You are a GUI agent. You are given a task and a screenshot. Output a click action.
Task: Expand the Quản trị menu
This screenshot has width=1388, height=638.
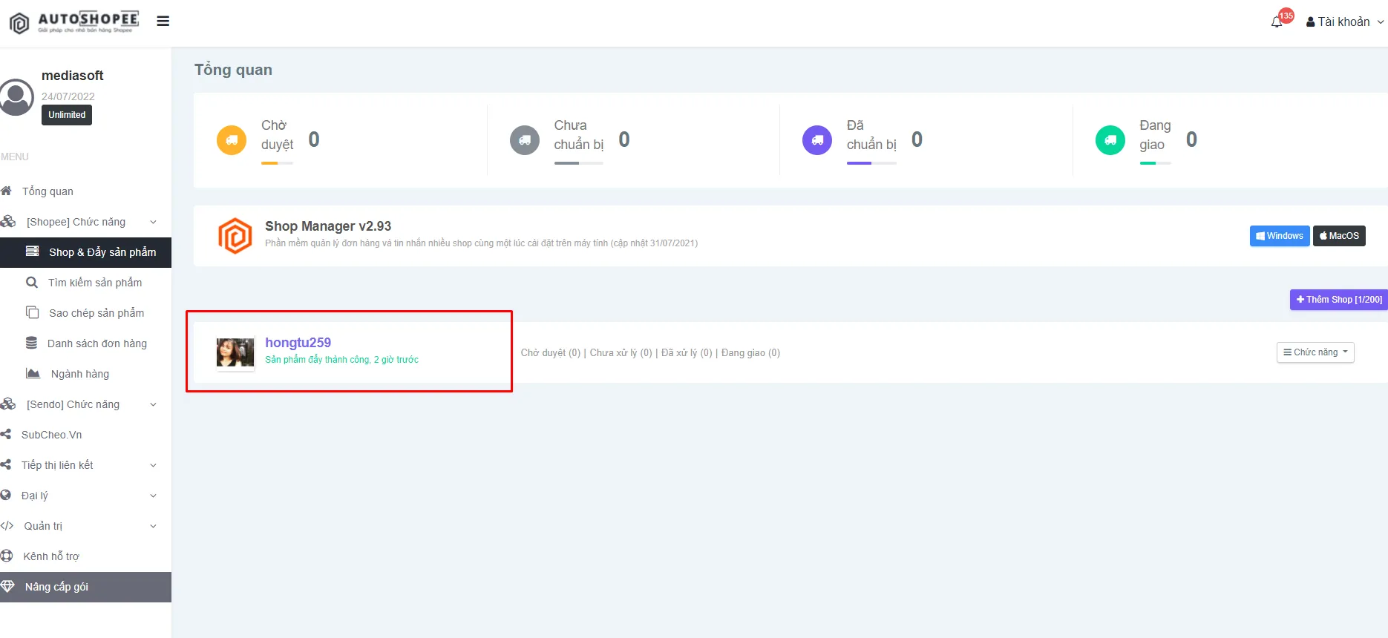click(85, 526)
